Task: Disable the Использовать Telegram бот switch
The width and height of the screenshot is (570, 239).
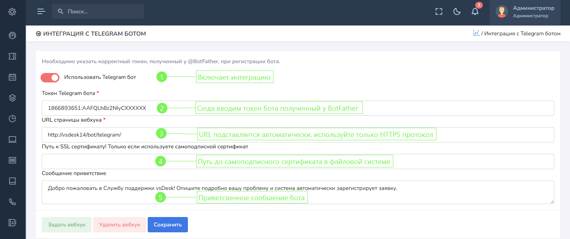Action: tap(50, 78)
